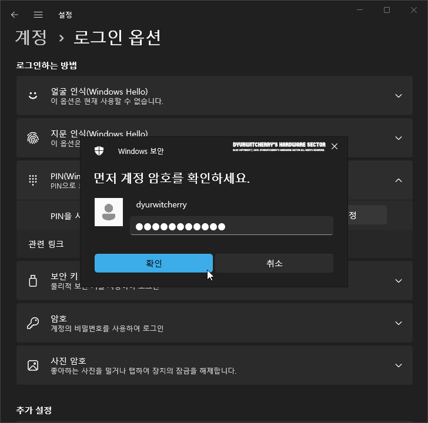This screenshot has width=428, height=423.
Task: Click the 확인 confirm button
Action: pos(153,263)
